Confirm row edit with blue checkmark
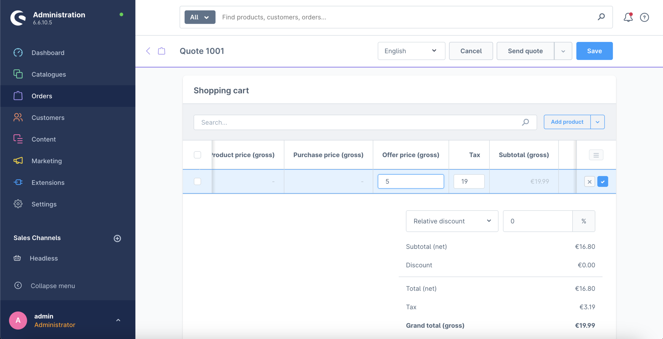 pos(602,182)
